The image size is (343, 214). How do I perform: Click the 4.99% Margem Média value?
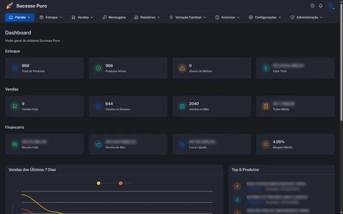click(x=279, y=142)
